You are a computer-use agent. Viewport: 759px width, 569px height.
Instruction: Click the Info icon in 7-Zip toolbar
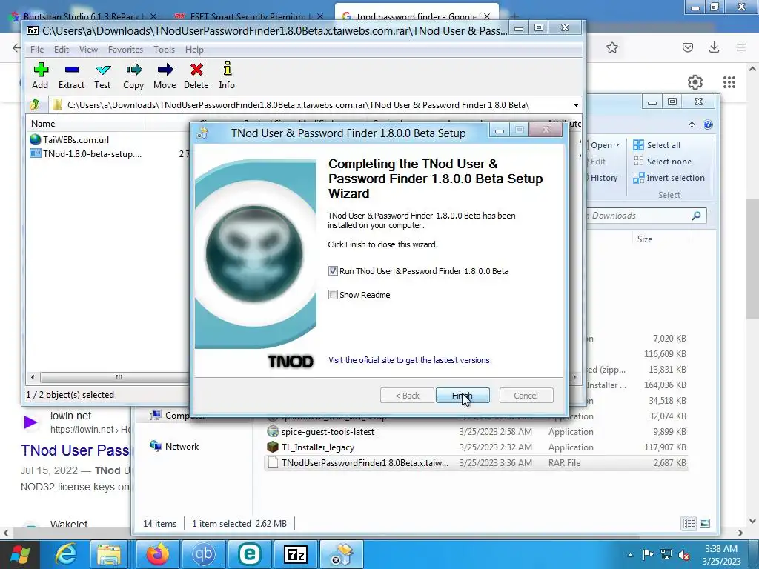(x=227, y=76)
